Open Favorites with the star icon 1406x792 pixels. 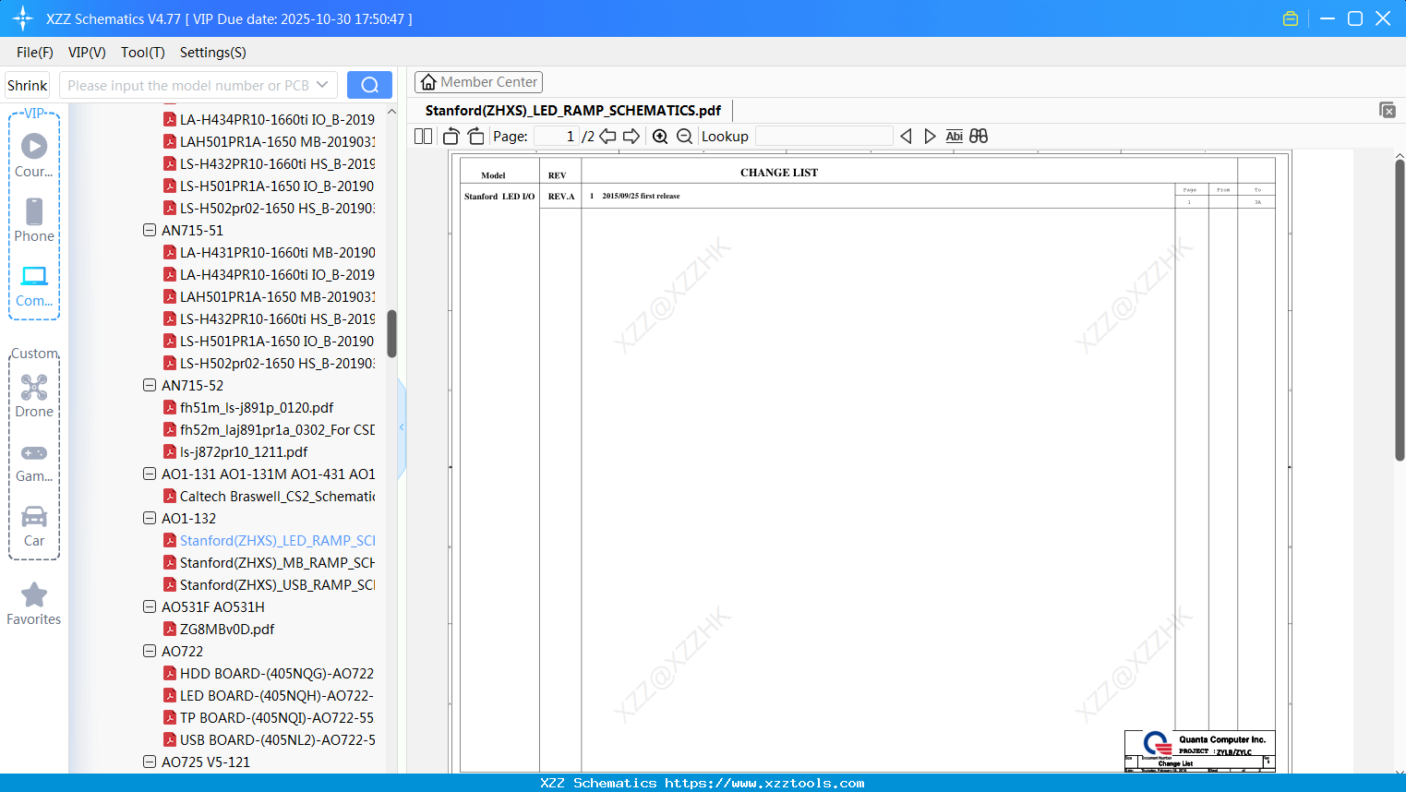tap(34, 604)
